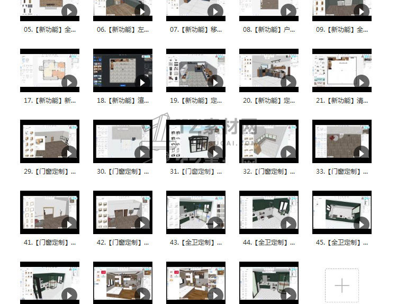Choose the title '43.【全卫定制】...'

click(196, 243)
